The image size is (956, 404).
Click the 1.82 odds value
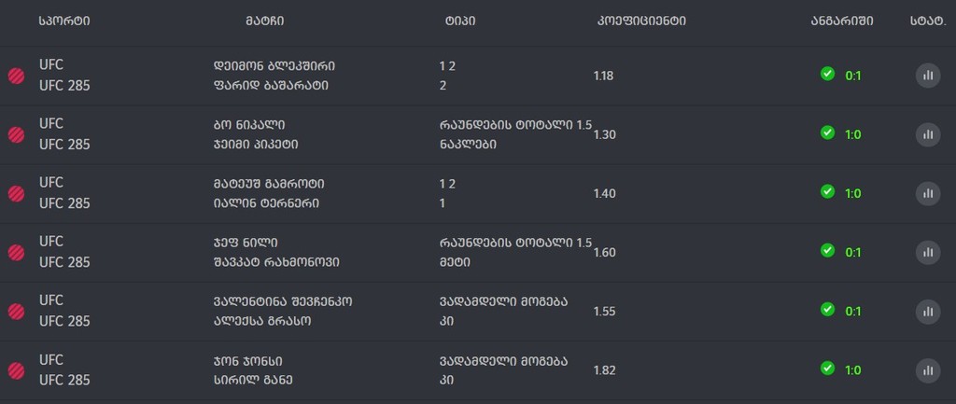604,369
